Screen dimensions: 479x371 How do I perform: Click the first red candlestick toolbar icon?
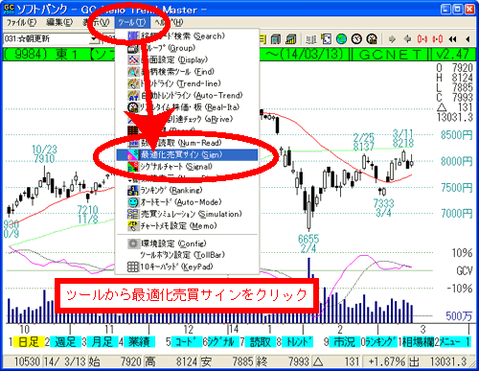(x=422, y=39)
